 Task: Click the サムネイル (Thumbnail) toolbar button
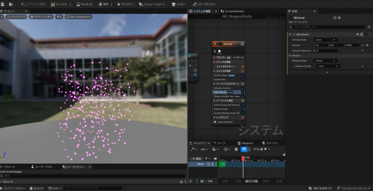click(85, 4)
